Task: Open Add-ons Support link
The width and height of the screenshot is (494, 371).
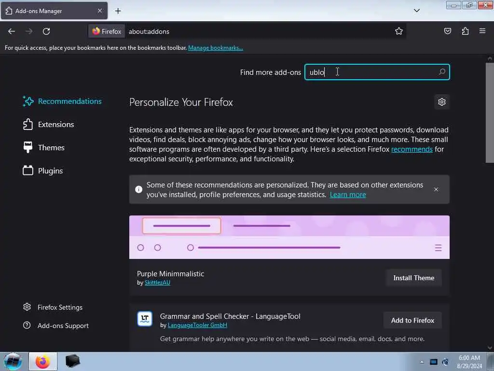Action: pyautogui.click(x=56, y=325)
